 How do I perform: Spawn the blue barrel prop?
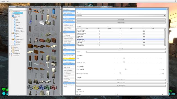tap(54, 11)
